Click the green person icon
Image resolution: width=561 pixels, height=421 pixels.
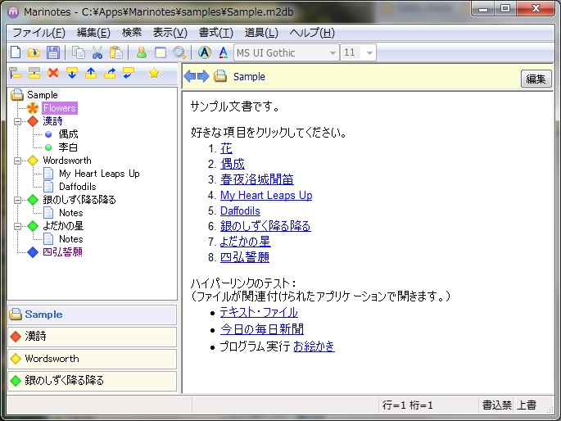point(142,52)
